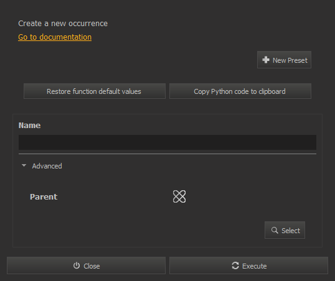Click the separator line below Name field
The height and width of the screenshot is (281, 335).
(167, 154)
